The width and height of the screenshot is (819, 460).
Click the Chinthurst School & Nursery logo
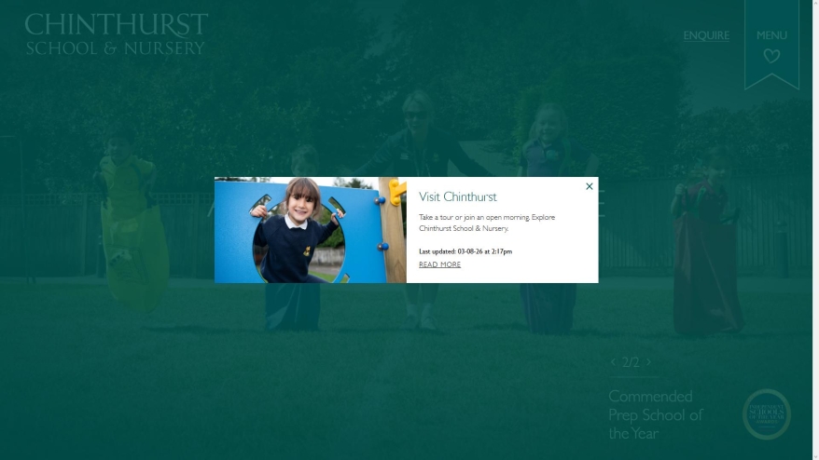(x=116, y=34)
